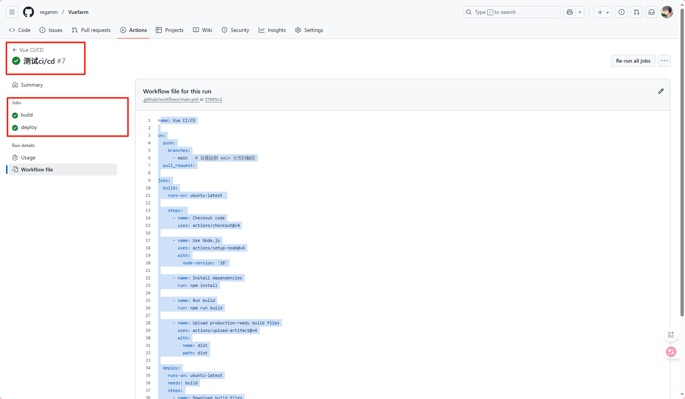Open the run options kebab menu

coord(664,60)
